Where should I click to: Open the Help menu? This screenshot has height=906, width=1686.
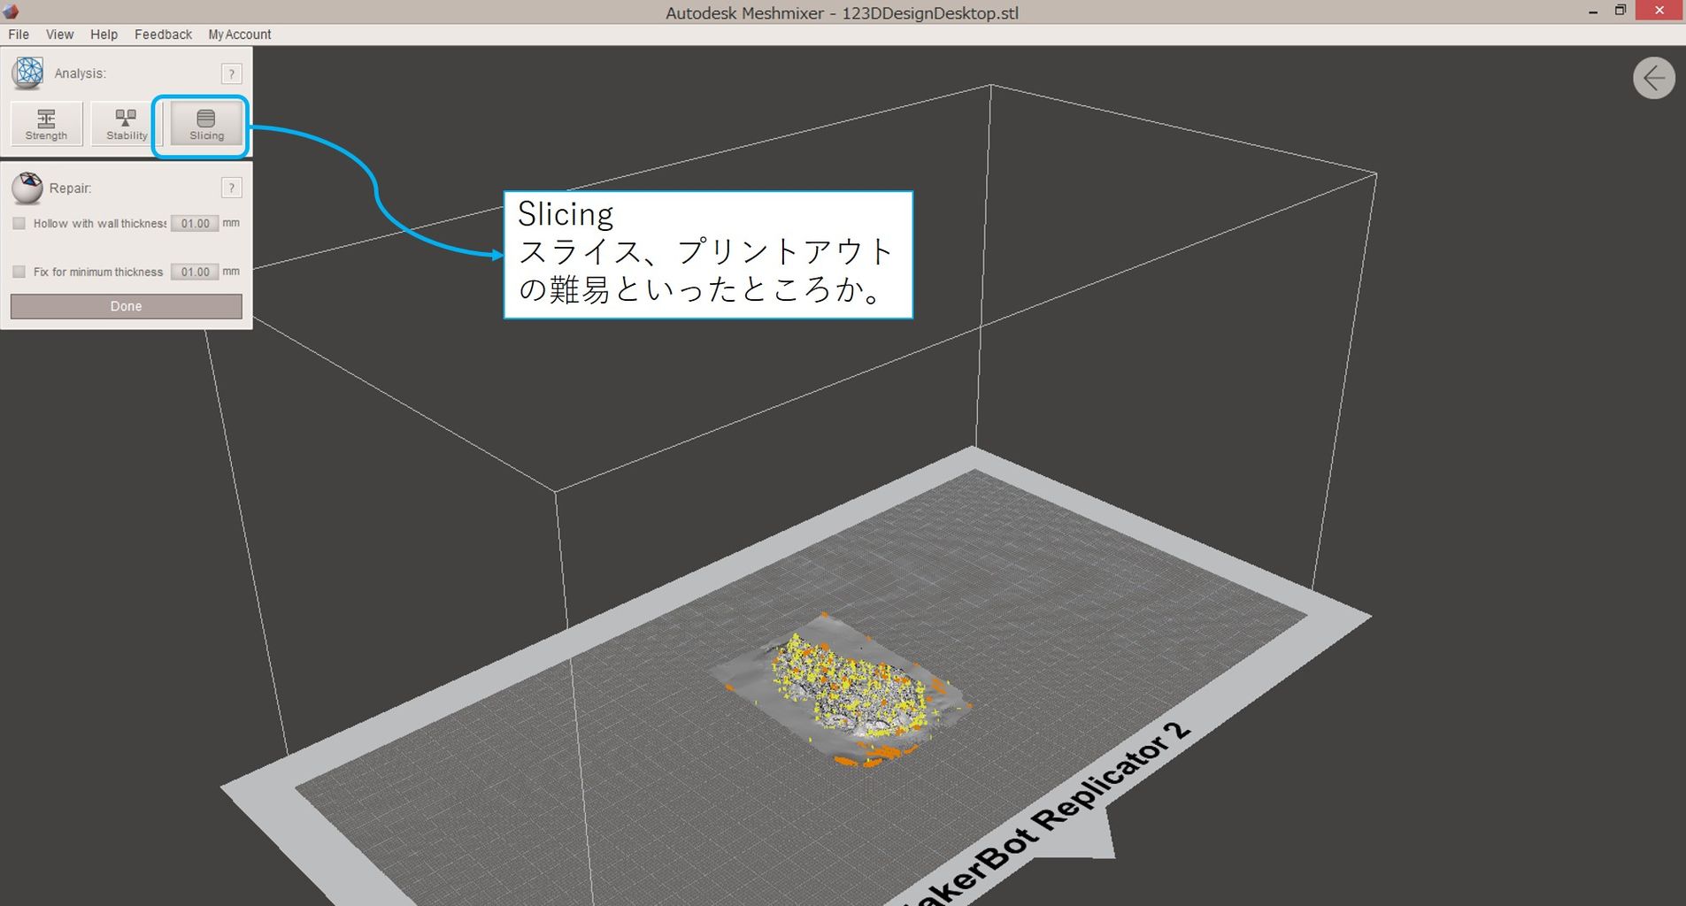point(104,35)
